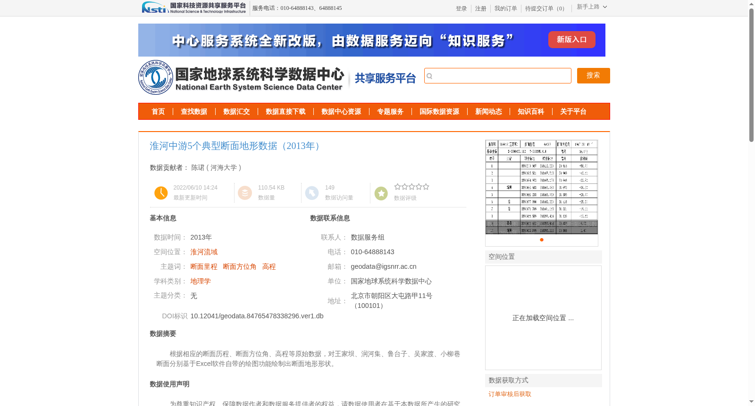Image resolution: width=755 pixels, height=406 pixels.
Task: Open the 新闻动态 menu item
Action: click(488, 112)
